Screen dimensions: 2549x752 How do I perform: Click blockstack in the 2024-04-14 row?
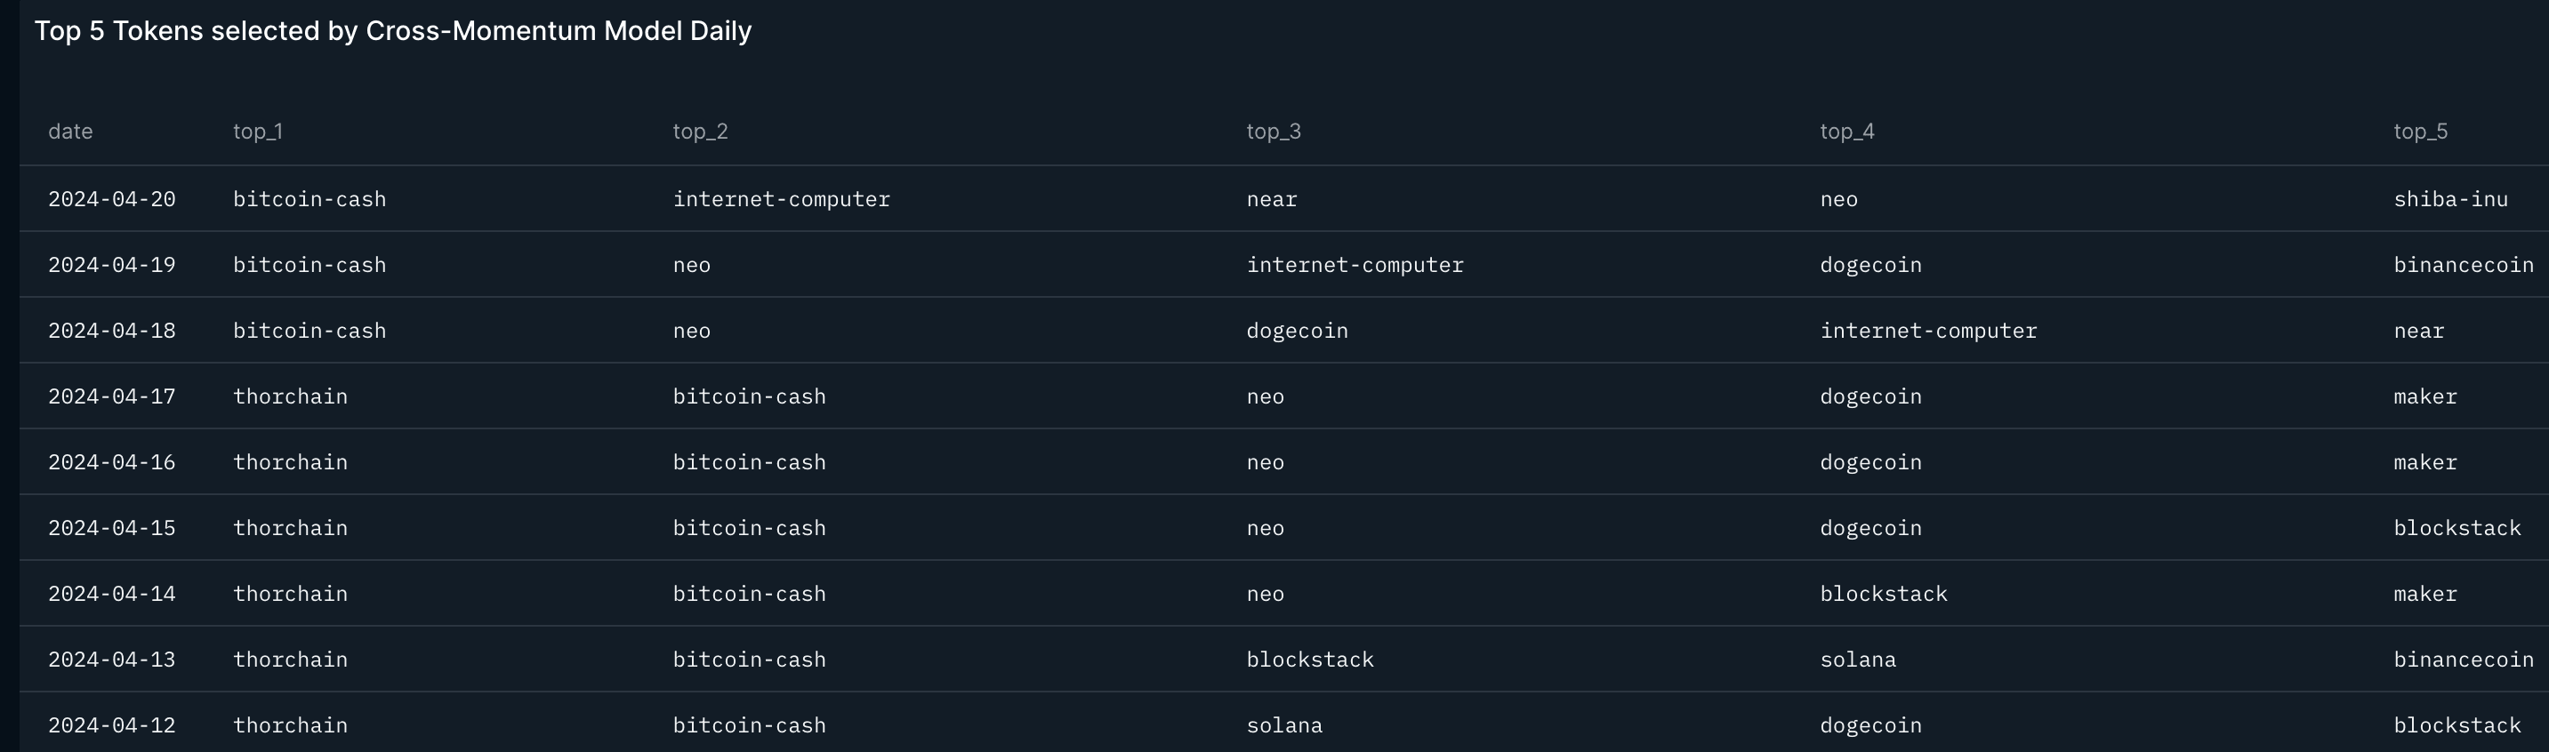point(1883,594)
